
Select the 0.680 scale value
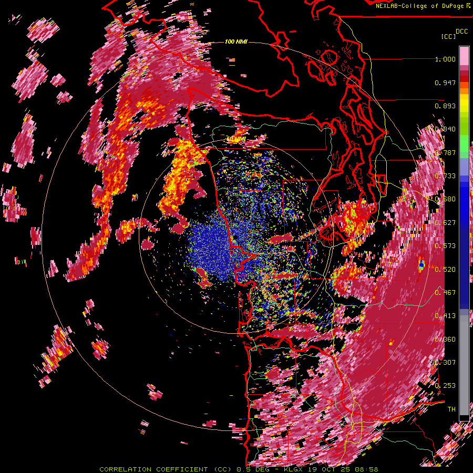445,199
